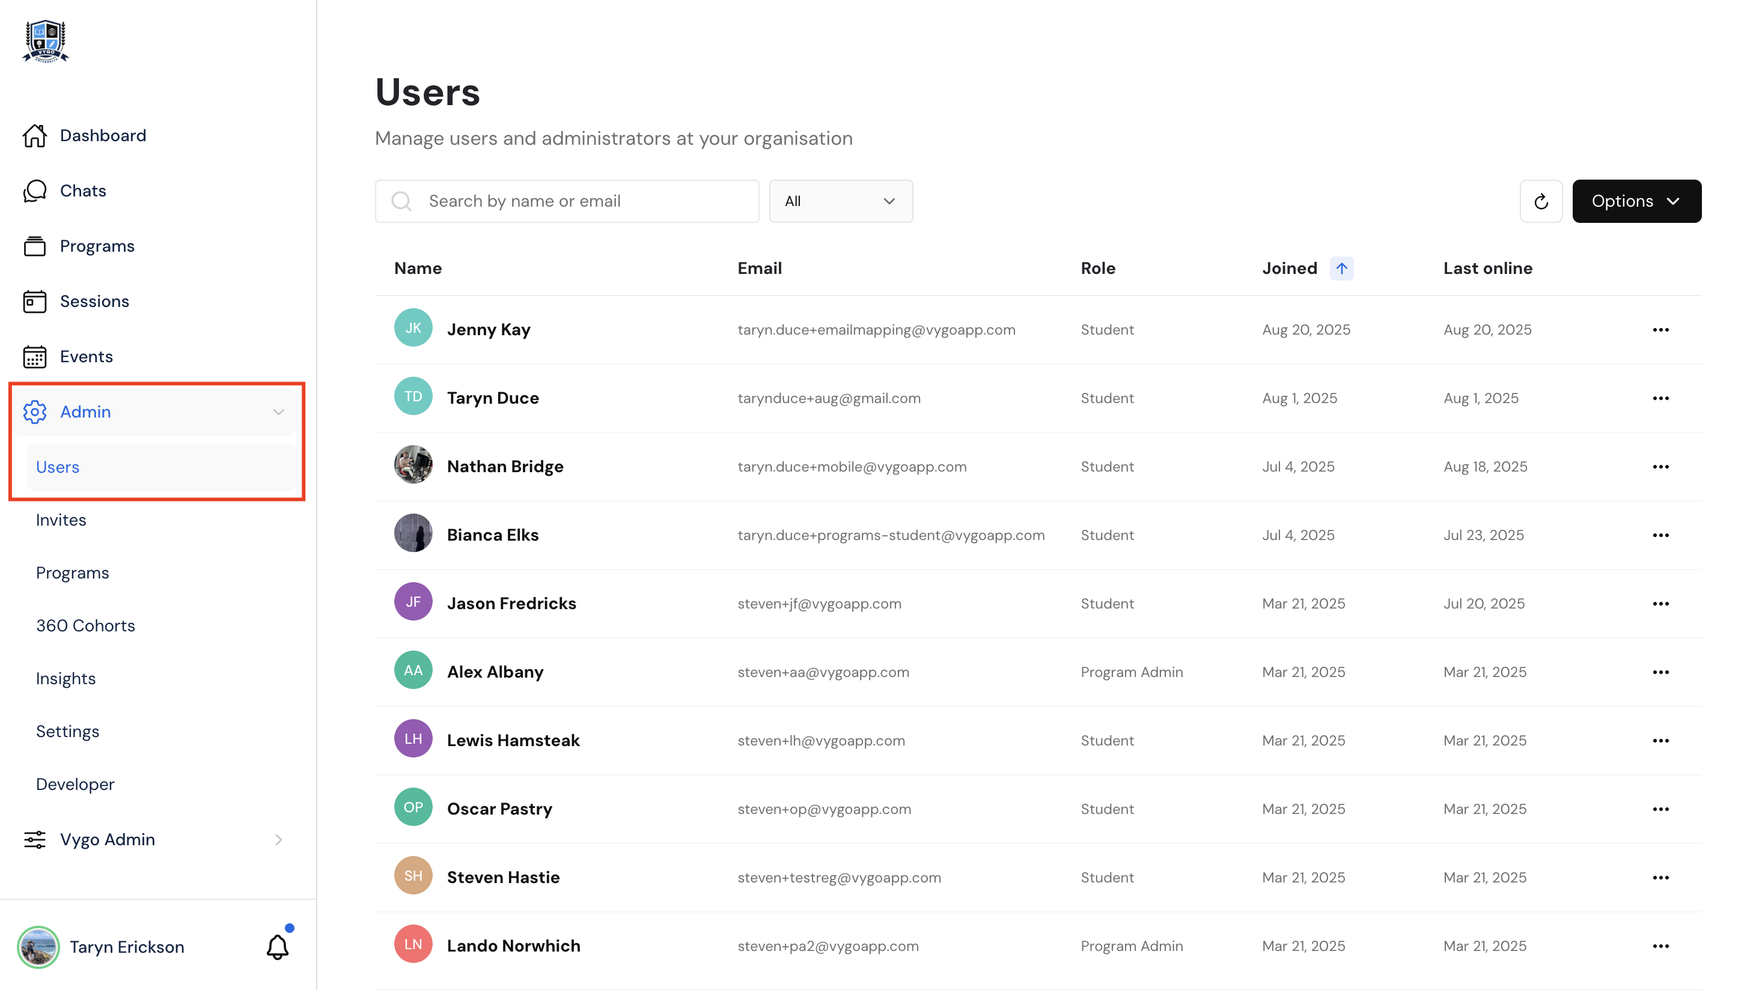
Task: Toggle Joined column sort arrow
Action: [1341, 269]
